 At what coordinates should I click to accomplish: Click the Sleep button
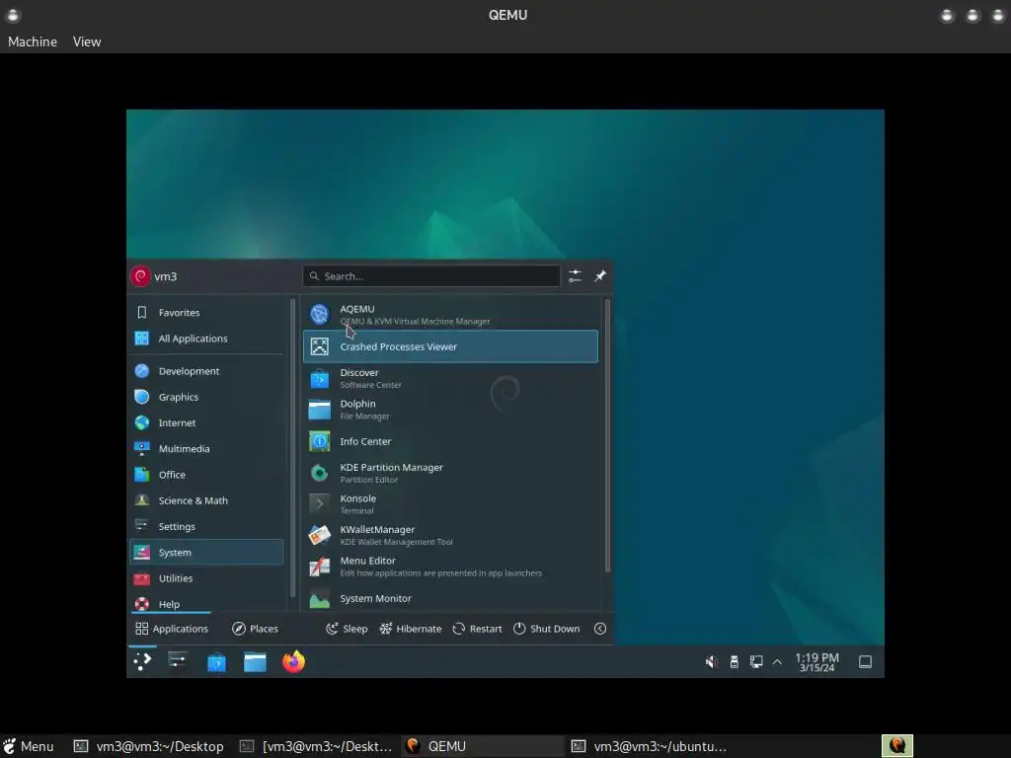(347, 629)
